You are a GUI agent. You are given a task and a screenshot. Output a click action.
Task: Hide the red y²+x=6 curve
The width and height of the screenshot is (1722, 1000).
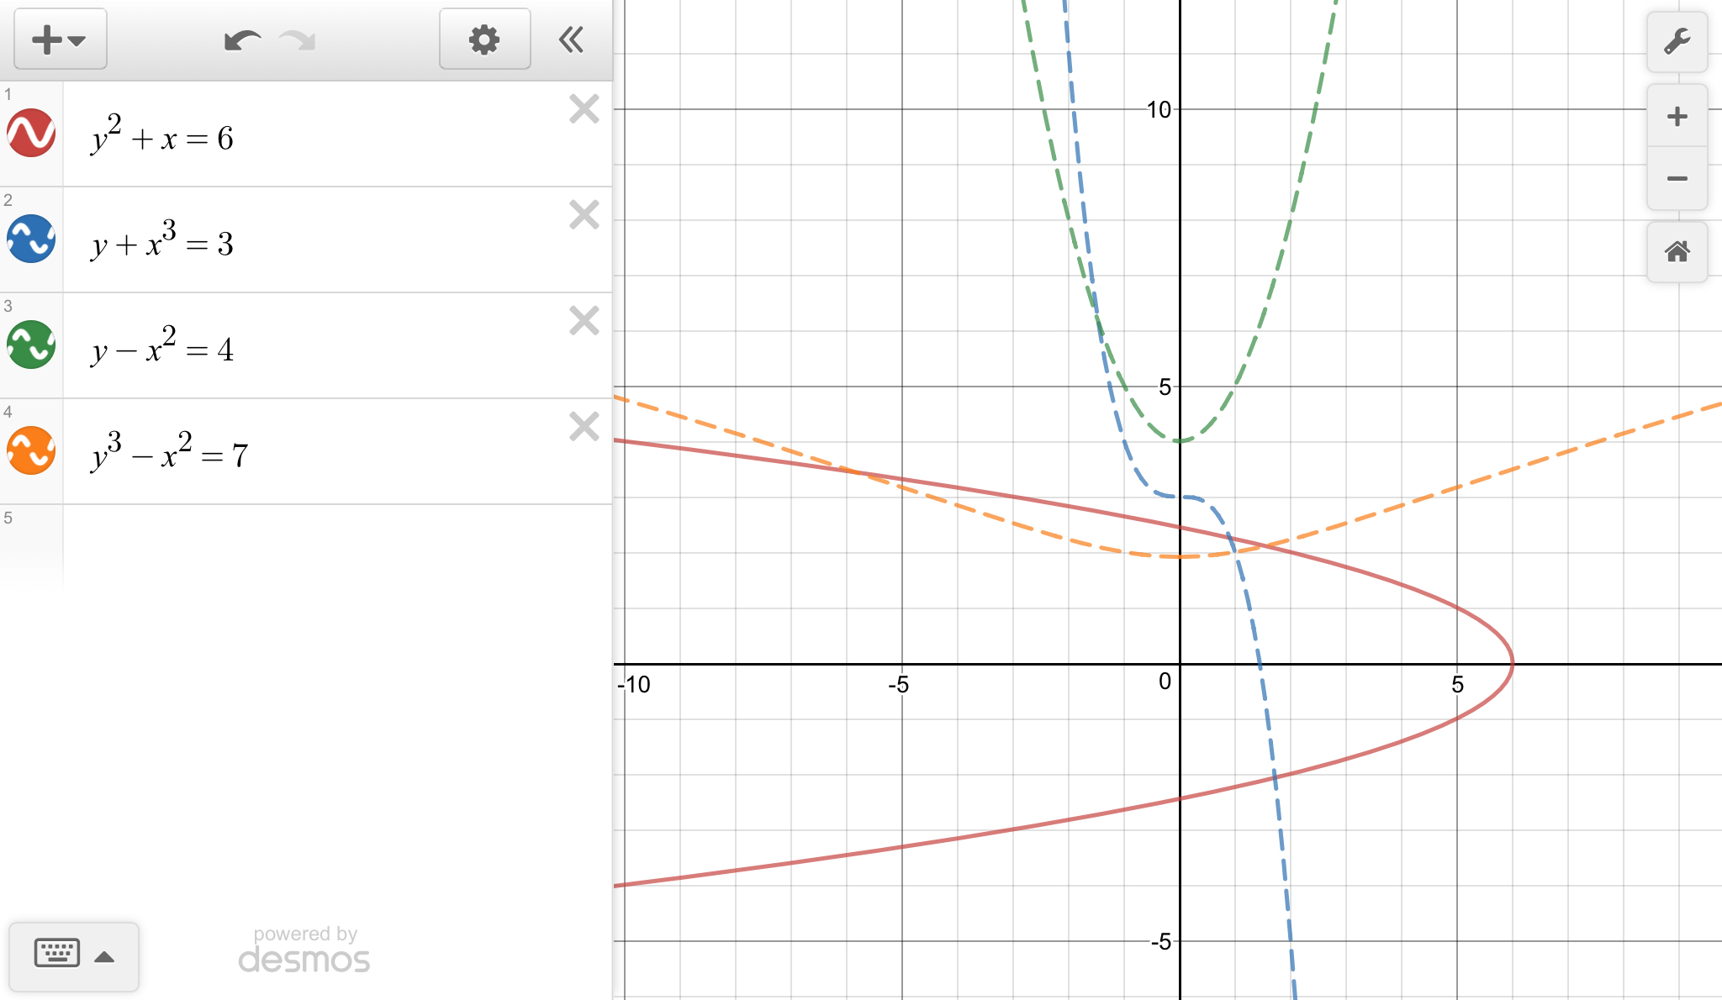[x=32, y=133]
